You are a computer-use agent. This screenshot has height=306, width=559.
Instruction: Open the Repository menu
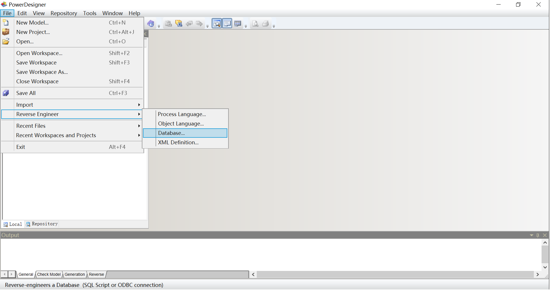(x=64, y=13)
